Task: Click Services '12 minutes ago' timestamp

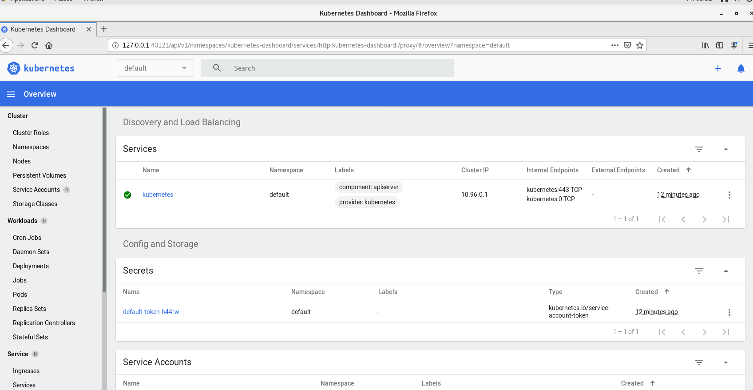Action: (678, 195)
